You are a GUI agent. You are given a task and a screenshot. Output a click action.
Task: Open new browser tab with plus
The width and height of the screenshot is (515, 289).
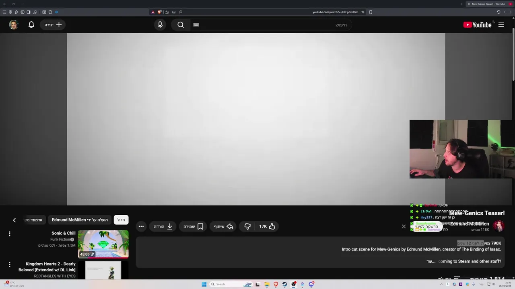coord(461,4)
